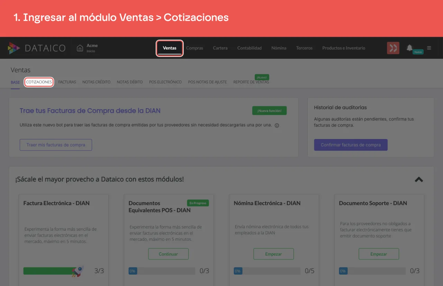The image size is (443, 286).
Task: Open the Acme home icon
Action: point(80,48)
